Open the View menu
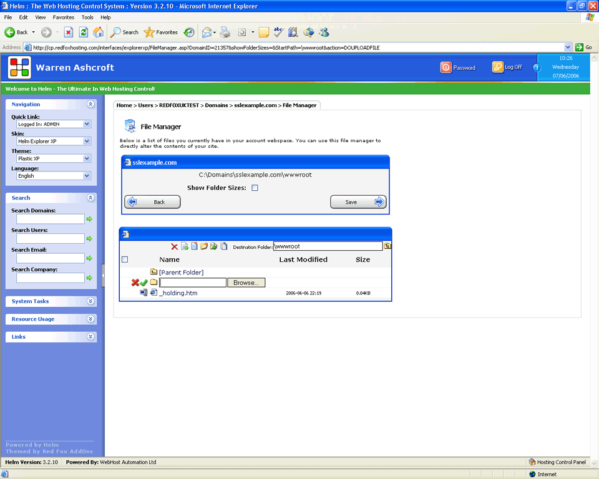The height and width of the screenshot is (479, 599). 40,17
